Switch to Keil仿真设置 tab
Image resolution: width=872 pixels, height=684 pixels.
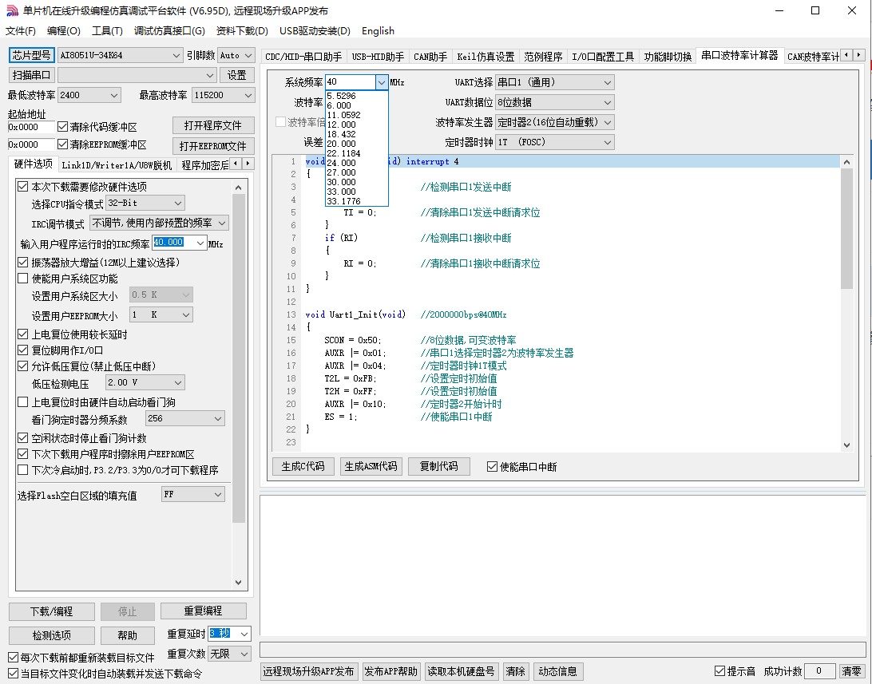tap(486, 57)
